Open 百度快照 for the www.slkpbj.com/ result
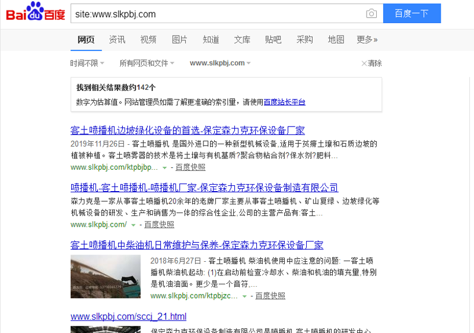The height and width of the screenshot is (333, 474). pyautogui.click(x=159, y=225)
